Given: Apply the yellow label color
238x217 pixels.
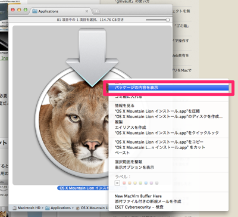Looking at the screenshot, I should click(x=135, y=183).
